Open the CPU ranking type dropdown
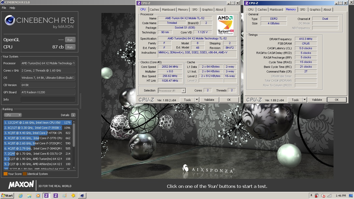354x199 pixels. (x=13, y=115)
